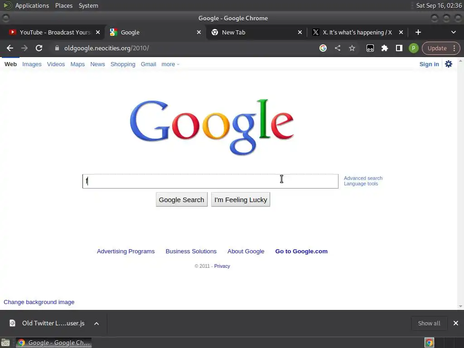Go back to the previous page

[x=10, y=48]
